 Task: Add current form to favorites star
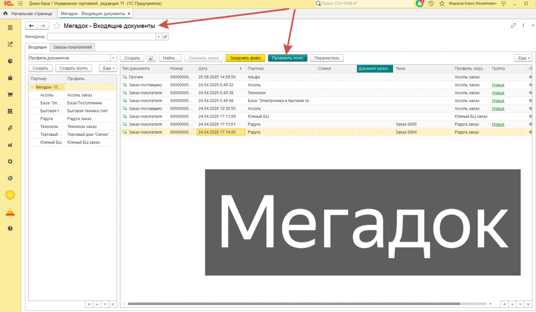(57, 26)
